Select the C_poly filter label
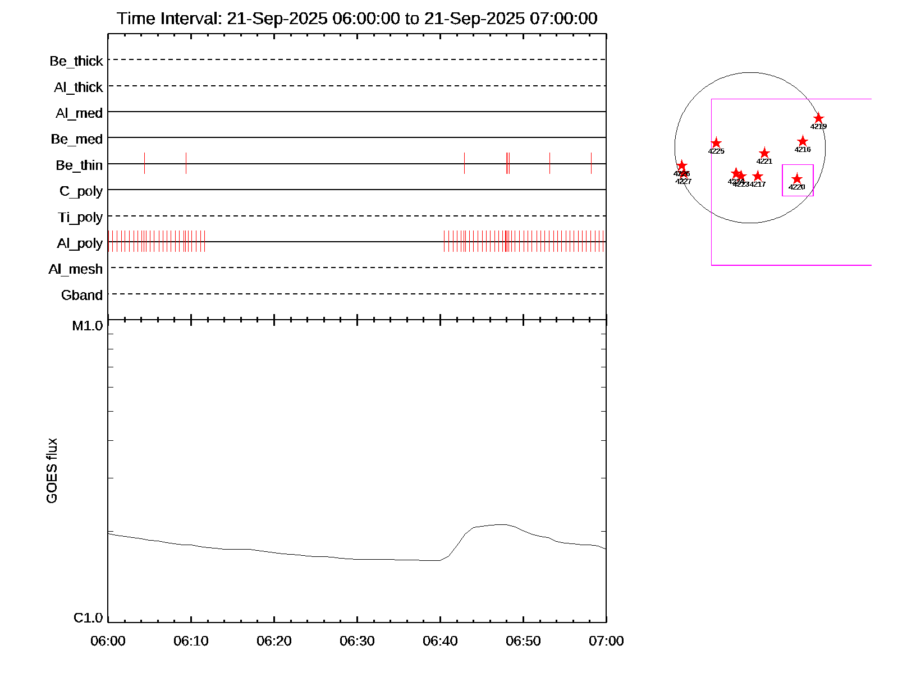 pyautogui.click(x=81, y=191)
